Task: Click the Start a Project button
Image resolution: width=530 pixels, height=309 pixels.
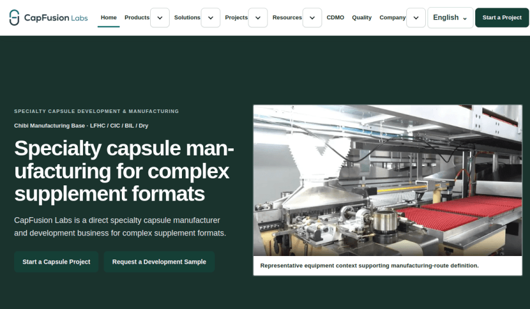Action: pyautogui.click(x=502, y=18)
